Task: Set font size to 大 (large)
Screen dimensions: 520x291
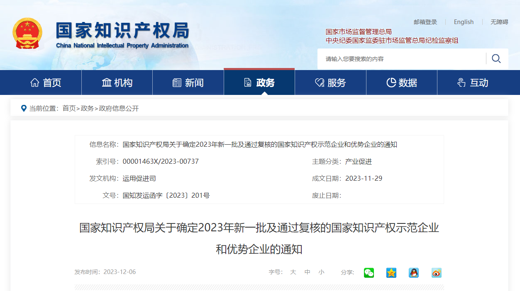Action: 293,272
